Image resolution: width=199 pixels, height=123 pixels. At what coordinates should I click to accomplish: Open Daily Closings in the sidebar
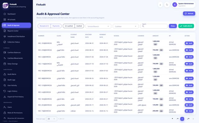tap(16, 64)
